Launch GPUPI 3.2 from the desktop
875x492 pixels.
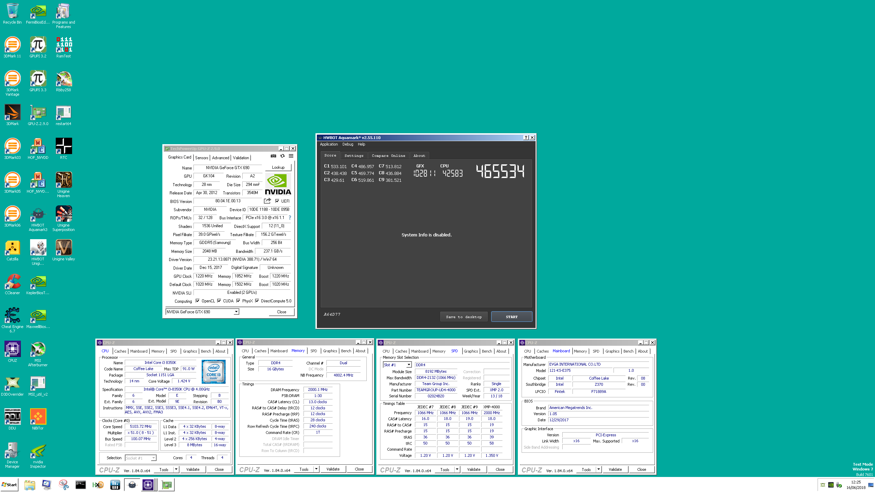[38, 47]
